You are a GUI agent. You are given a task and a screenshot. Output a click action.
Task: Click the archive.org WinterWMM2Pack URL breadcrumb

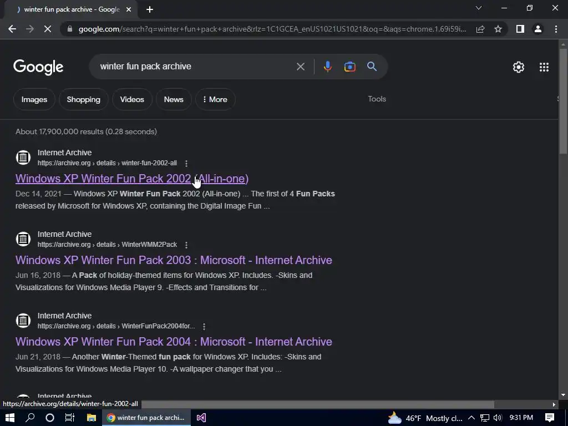[x=107, y=245]
